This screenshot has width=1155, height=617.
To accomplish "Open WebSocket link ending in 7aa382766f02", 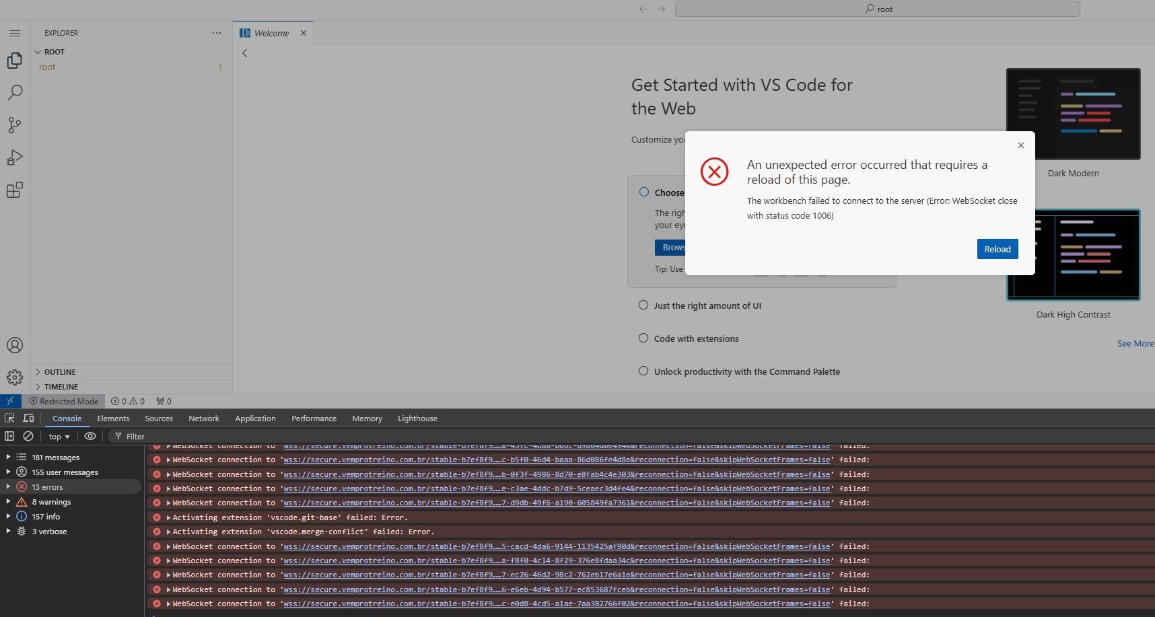I will coord(557,604).
